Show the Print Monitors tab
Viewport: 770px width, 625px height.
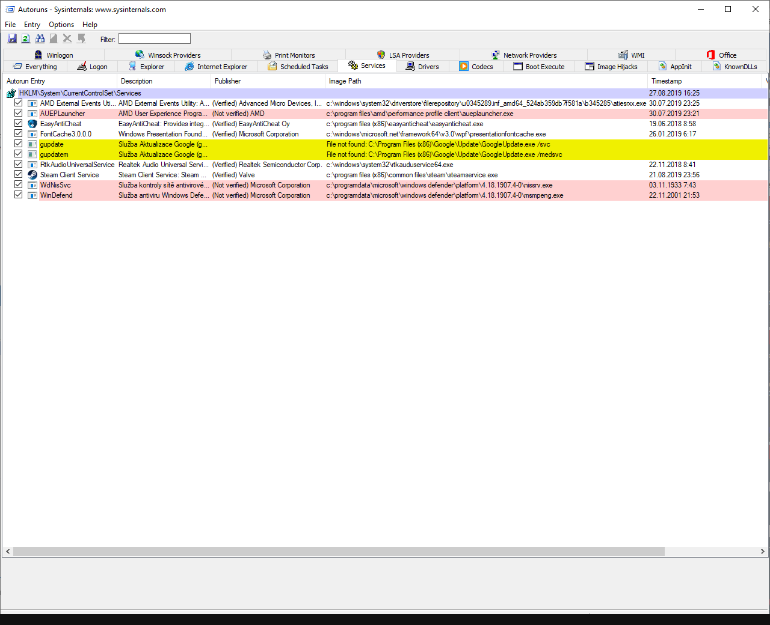[289, 55]
